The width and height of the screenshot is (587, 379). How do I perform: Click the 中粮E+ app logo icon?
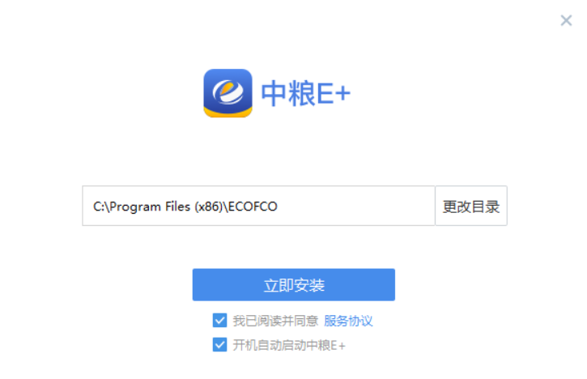click(228, 93)
